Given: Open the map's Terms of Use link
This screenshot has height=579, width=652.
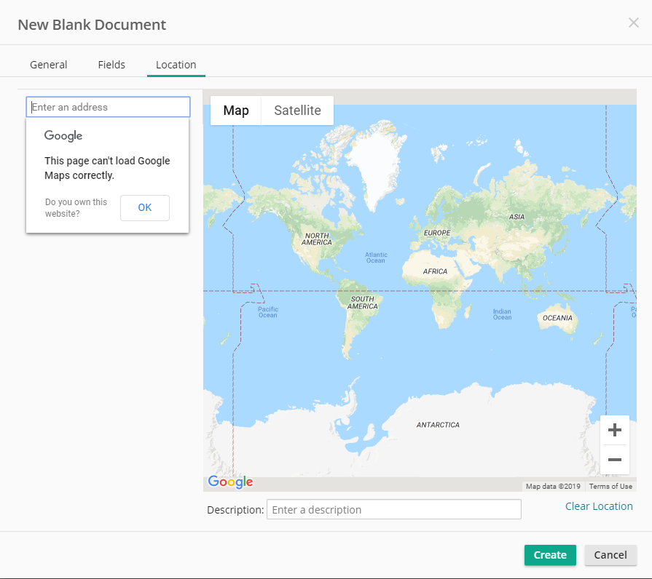Looking at the screenshot, I should 610,486.
